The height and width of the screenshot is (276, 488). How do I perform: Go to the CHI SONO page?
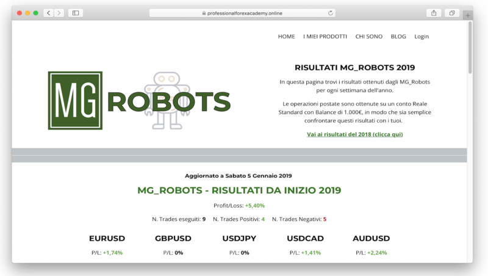point(369,37)
